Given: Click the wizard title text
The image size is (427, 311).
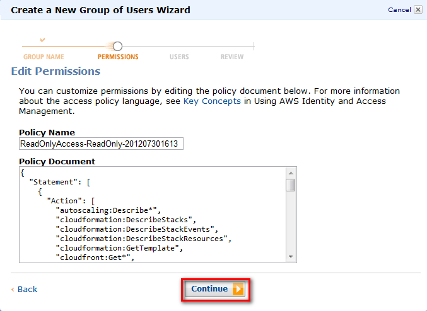Looking at the screenshot, I should pos(100,10).
